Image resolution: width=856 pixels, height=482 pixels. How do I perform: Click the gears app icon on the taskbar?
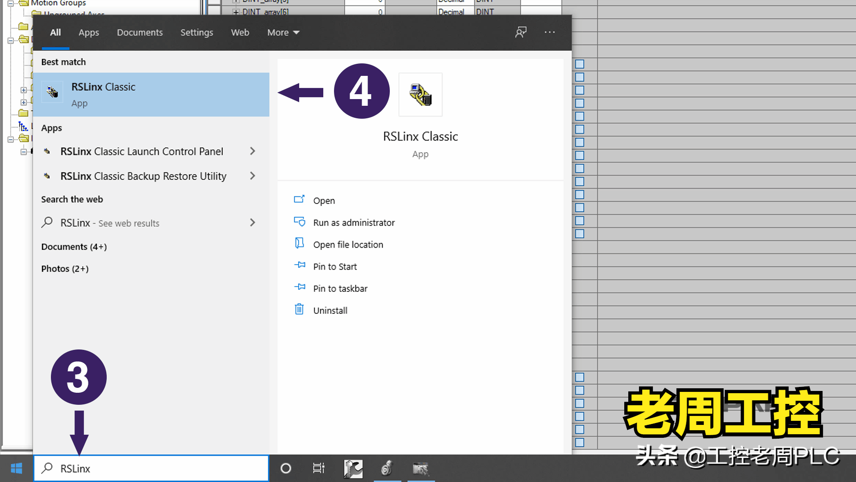coord(387,469)
